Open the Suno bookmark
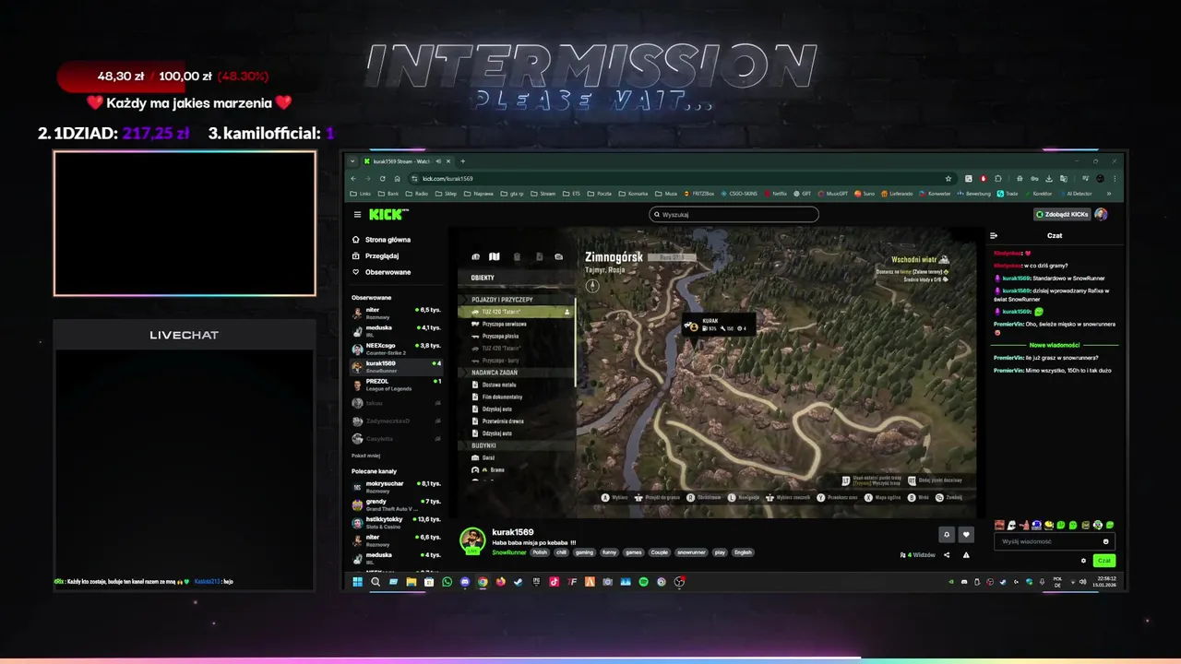The height and width of the screenshot is (664, 1181). click(x=865, y=194)
